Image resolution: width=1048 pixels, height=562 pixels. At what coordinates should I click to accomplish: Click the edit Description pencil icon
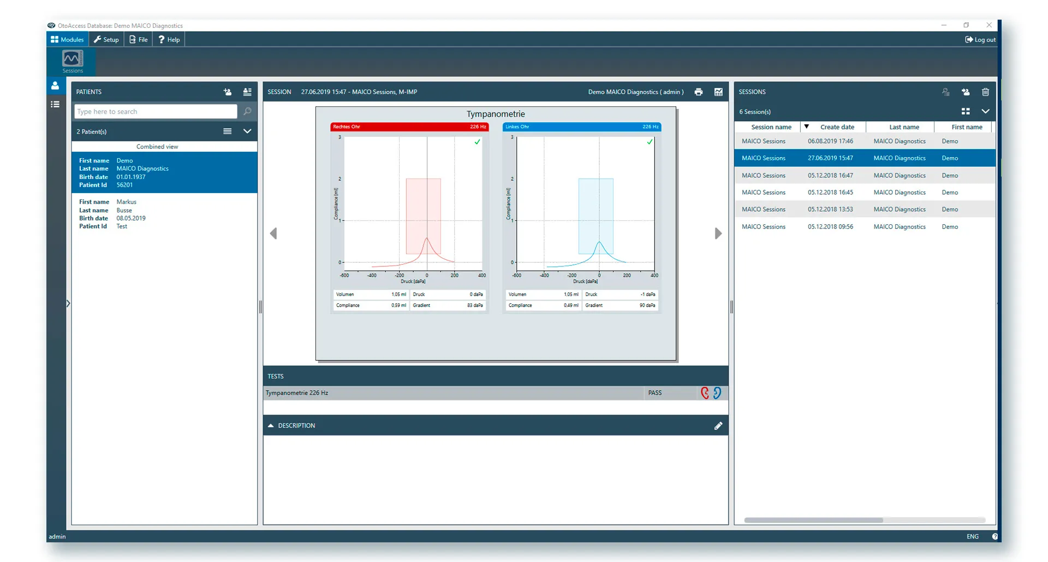(x=719, y=426)
